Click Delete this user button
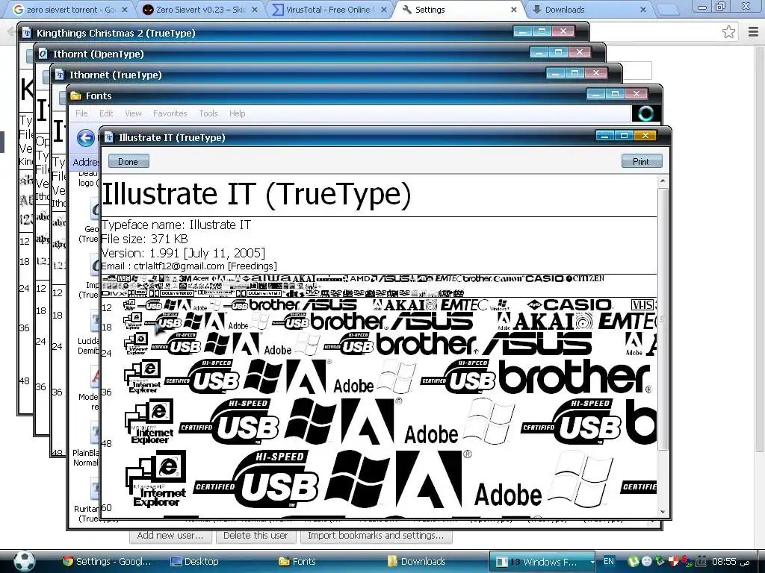Viewport: 765px width, 573px height. (x=255, y=536)
